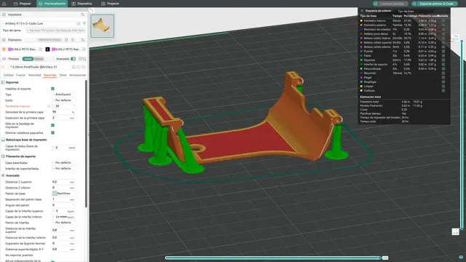Open the Tipo Árbol(auto) dropdown
Viewport: 466px width, 262px height.
tap(63, 95)
